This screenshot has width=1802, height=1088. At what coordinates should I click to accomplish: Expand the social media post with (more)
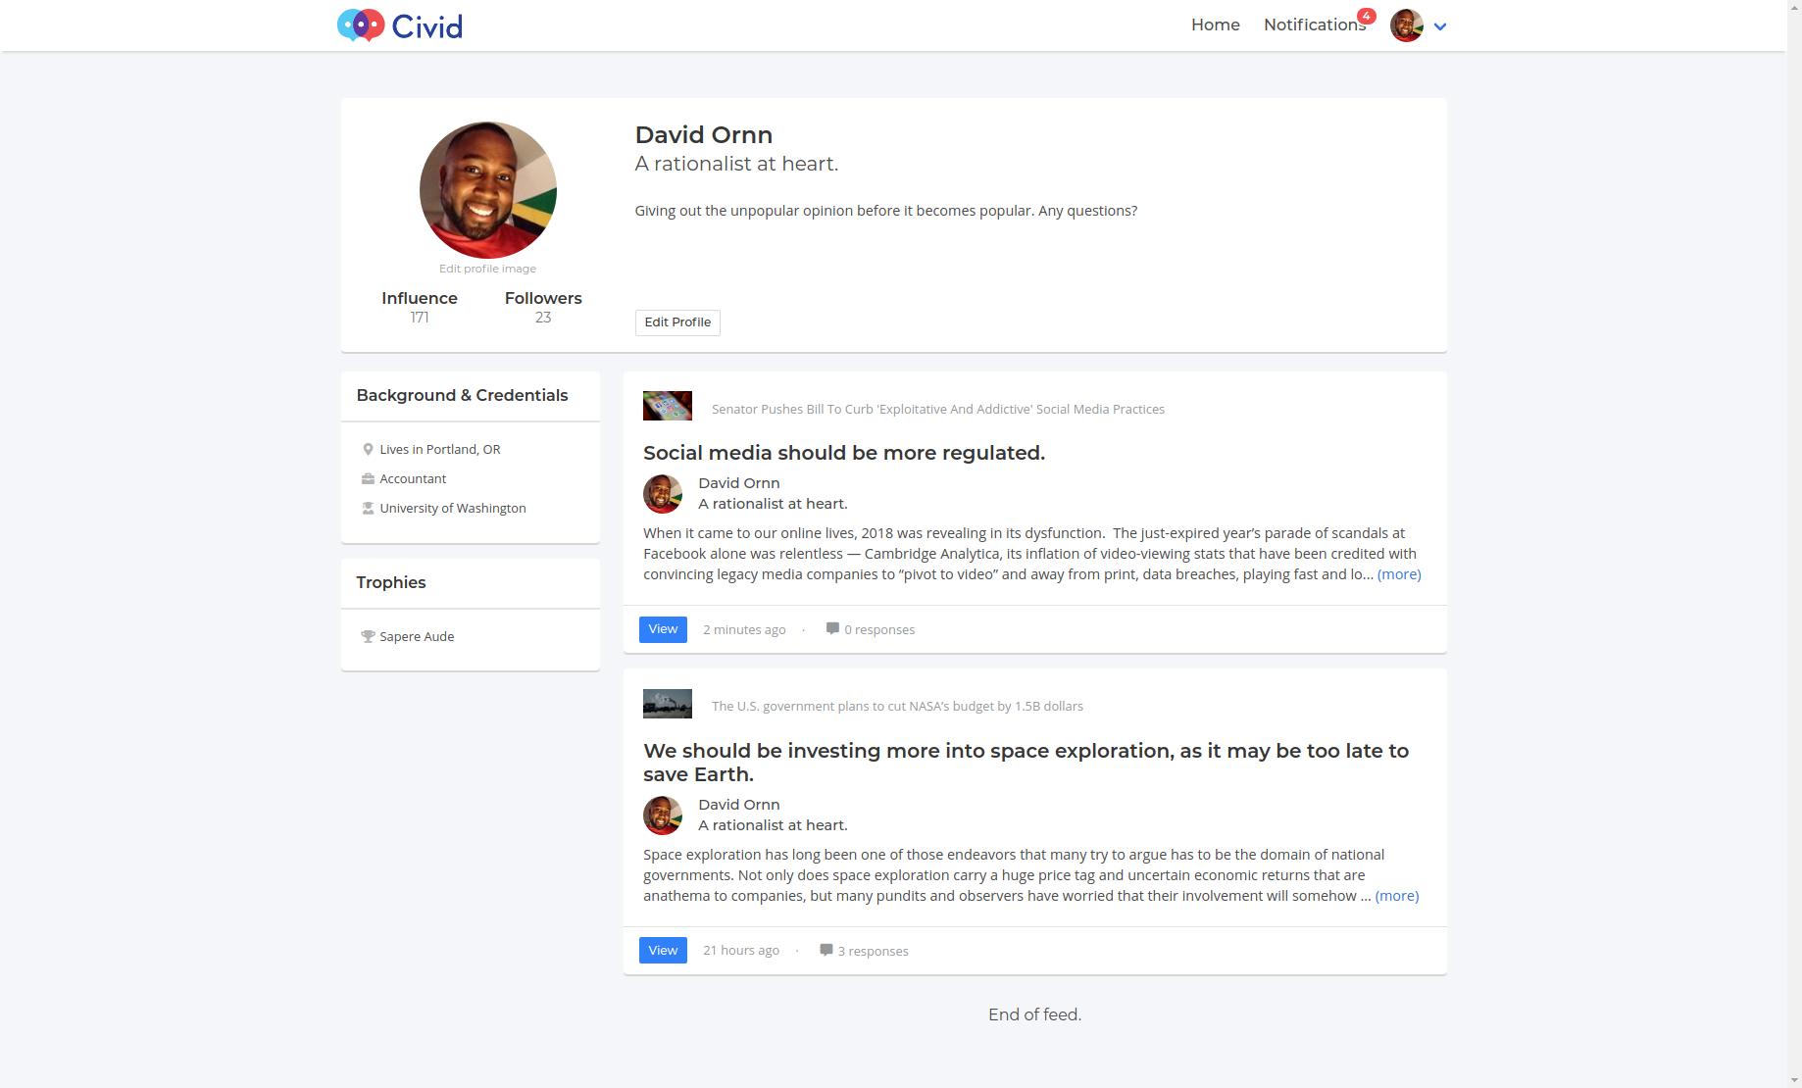tap(1399, 574)
